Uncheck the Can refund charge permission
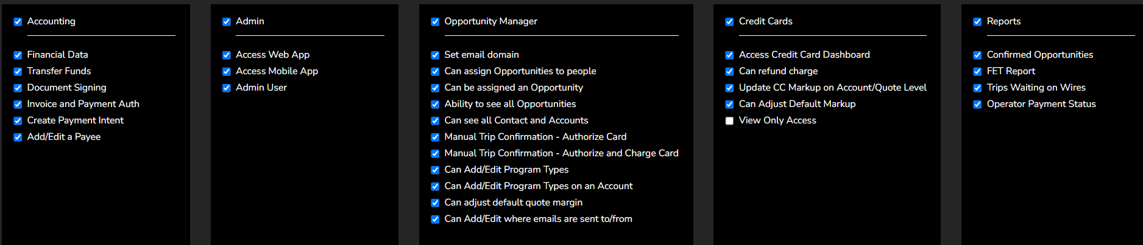The width and height of the screenshot is (1143, 245). (729, 72)
